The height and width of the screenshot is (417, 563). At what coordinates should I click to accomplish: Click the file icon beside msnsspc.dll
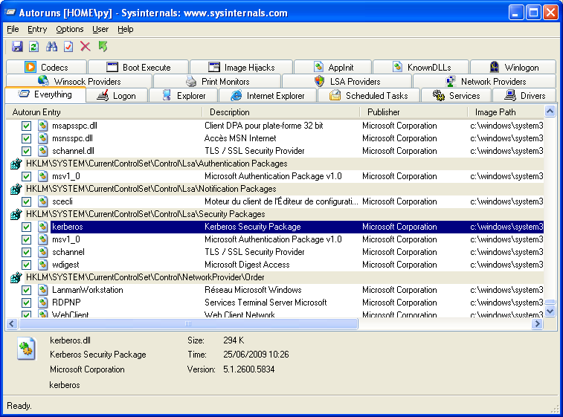click(x=43, y=138)
